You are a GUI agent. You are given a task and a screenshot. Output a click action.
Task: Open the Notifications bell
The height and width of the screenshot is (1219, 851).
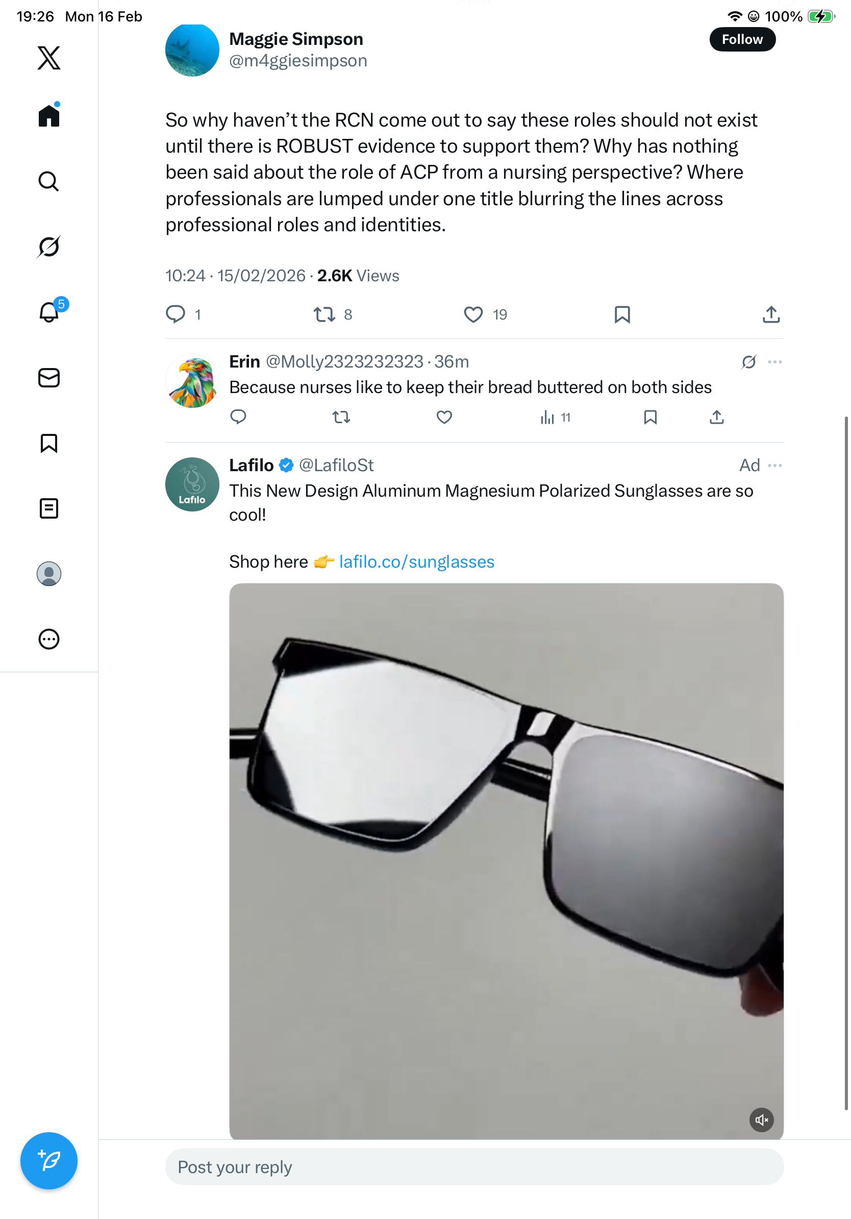(49, 312)
